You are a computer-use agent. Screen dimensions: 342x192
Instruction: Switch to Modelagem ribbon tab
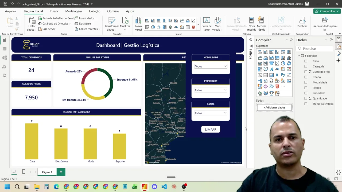pos(73,11)
